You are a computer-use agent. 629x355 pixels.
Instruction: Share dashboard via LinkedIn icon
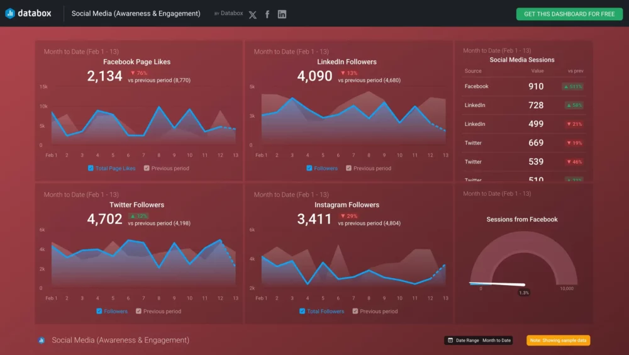(282, 14)
